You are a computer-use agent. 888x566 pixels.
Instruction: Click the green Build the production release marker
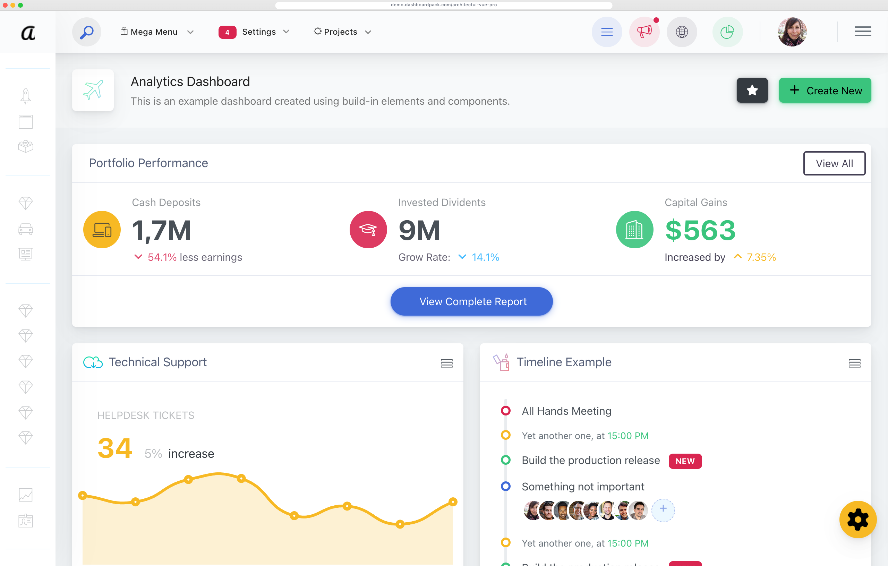pyautogui.click(x=506, y=460)
